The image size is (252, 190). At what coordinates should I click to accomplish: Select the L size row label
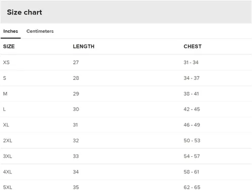tap(5, 109)
